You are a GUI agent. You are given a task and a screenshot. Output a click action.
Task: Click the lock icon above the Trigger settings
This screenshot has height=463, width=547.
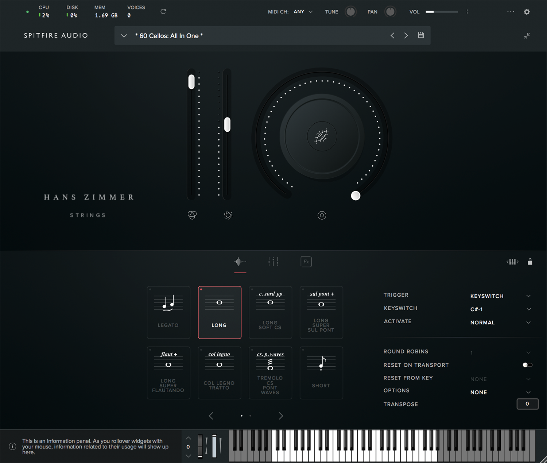[530, 262]
